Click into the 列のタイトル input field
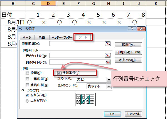 click(77, 62)
